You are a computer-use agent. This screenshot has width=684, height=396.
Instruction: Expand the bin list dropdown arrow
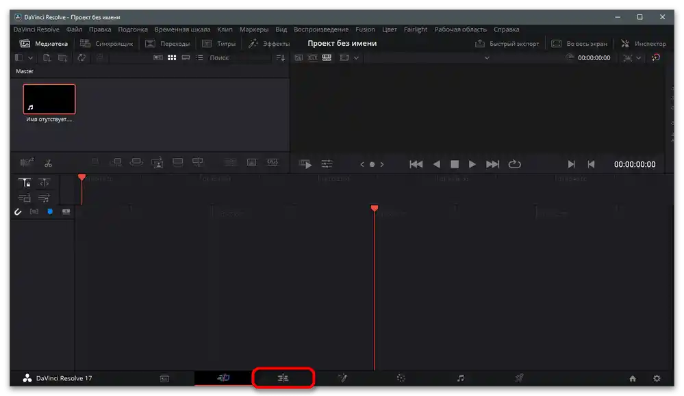tap(31, 57)
